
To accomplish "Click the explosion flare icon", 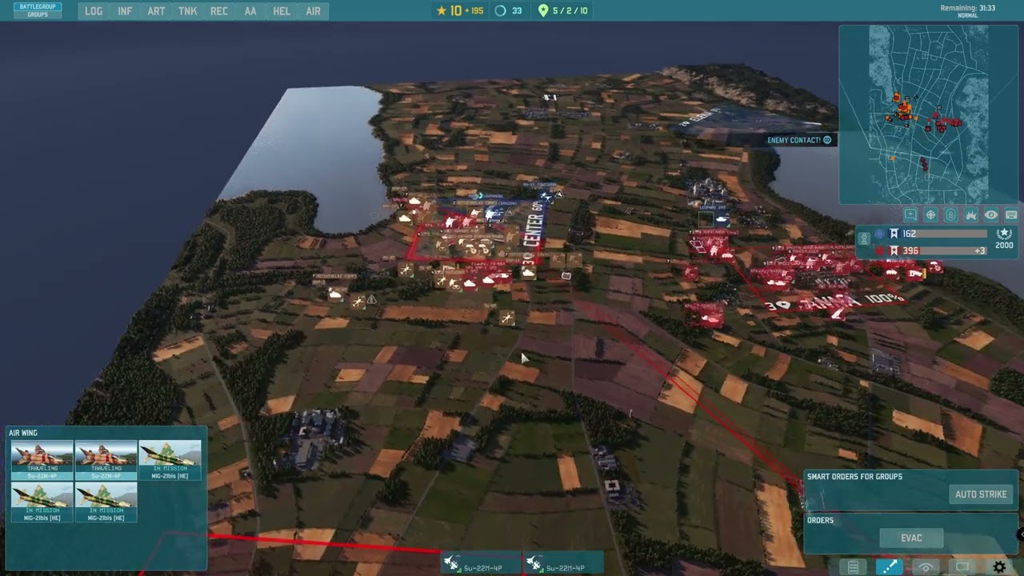I will 970,215.
